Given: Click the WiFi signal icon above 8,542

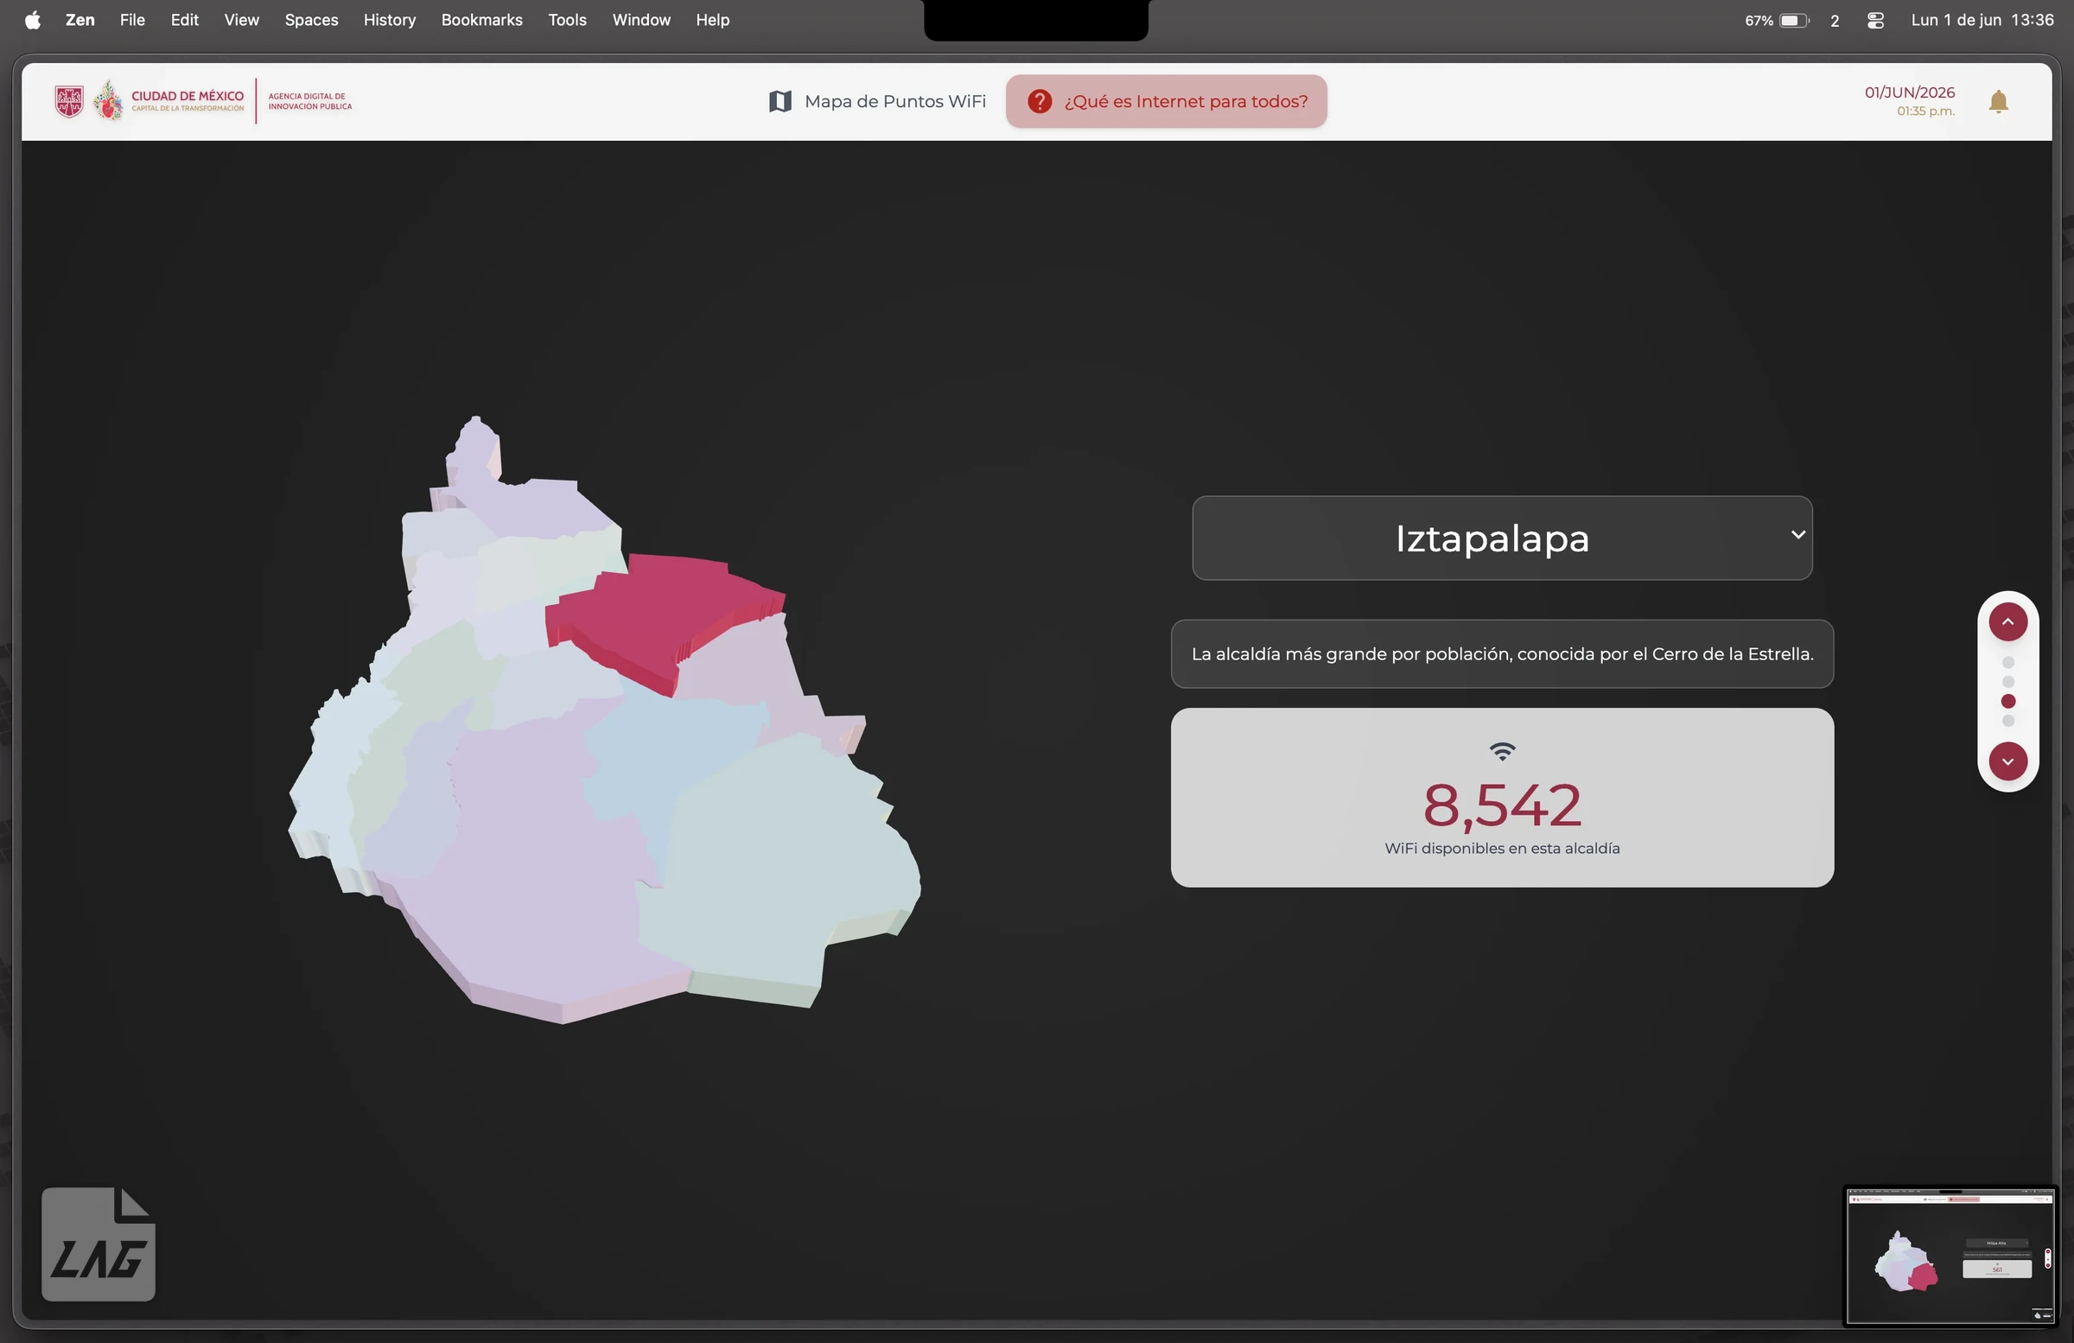Looking at the screenshot, I should tap(1501, 751).
